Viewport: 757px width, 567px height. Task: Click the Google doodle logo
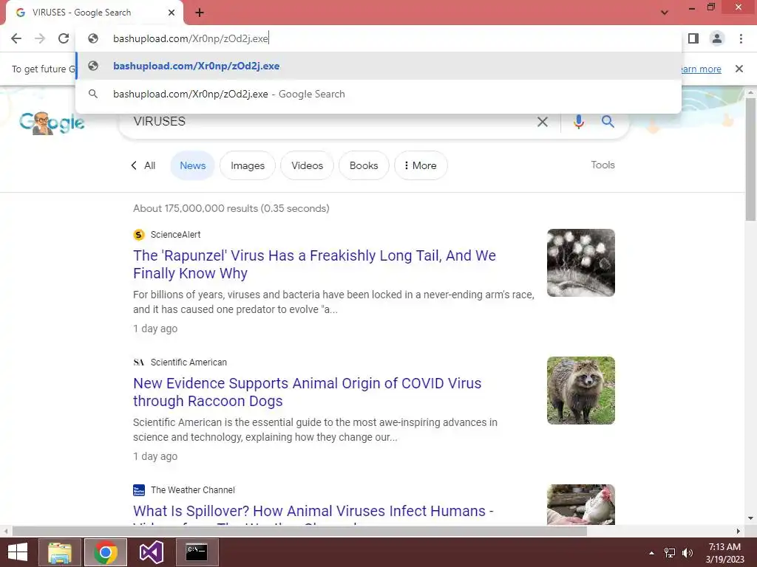click(x=52, y=123)
